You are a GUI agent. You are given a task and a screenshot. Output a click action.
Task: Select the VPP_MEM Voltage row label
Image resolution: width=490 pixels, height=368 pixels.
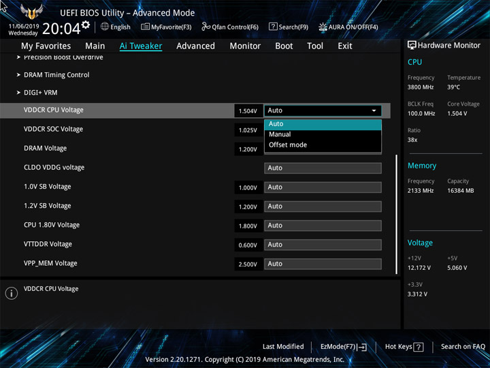pos(50,263)
